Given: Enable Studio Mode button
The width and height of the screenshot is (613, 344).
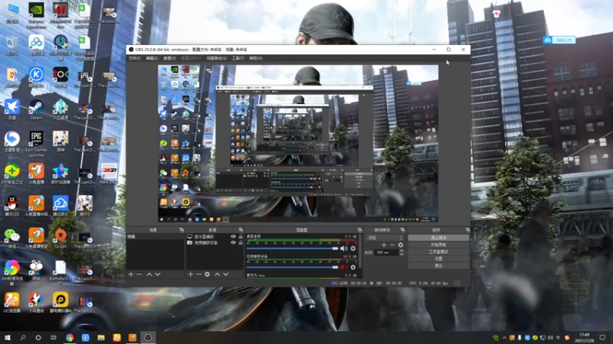Looking at the screenshot, I should tap(438, 252).
